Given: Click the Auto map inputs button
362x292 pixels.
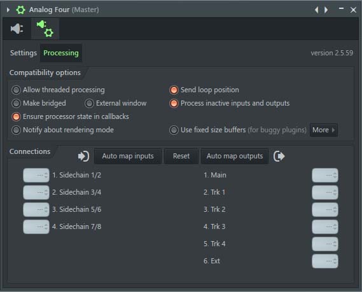Looking at the screenshot, I should tap(128, 156).
